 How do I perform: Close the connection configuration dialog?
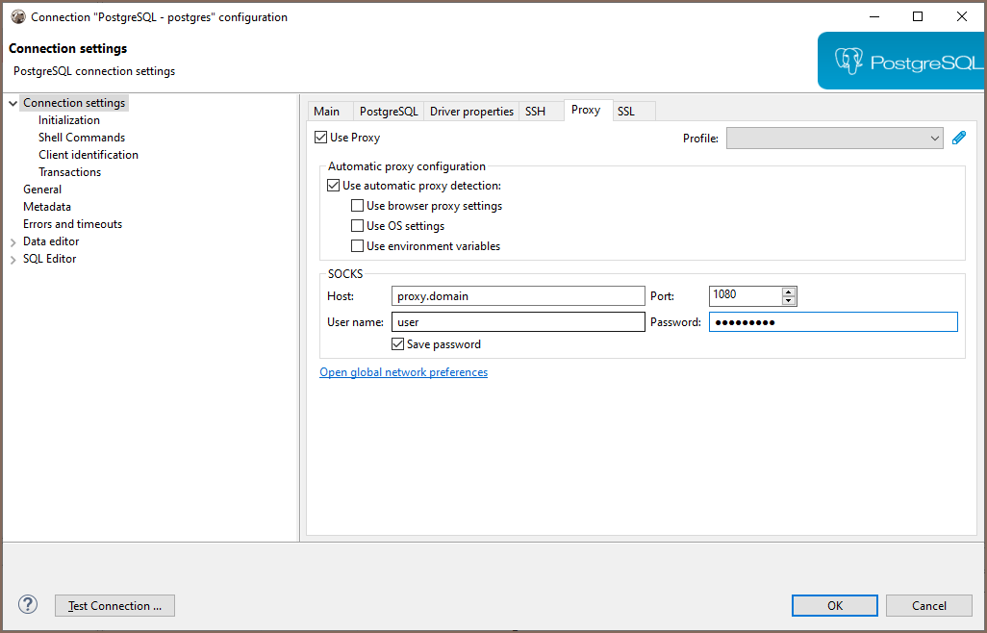pyautogui.click(x=962, y=17)
